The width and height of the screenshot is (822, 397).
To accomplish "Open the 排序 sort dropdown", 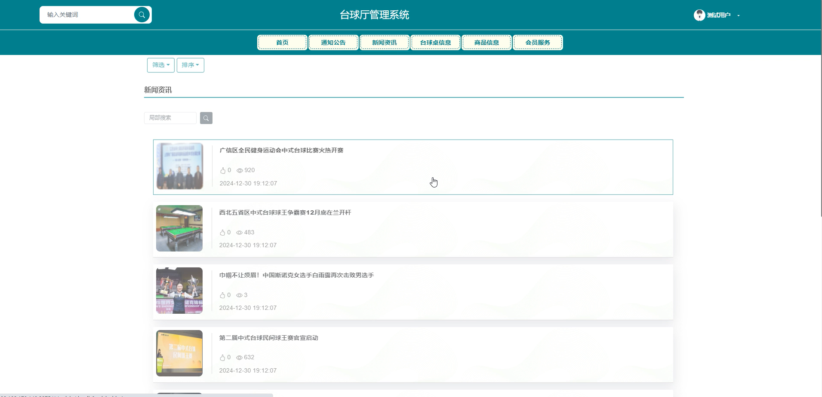I will (191, 65).
